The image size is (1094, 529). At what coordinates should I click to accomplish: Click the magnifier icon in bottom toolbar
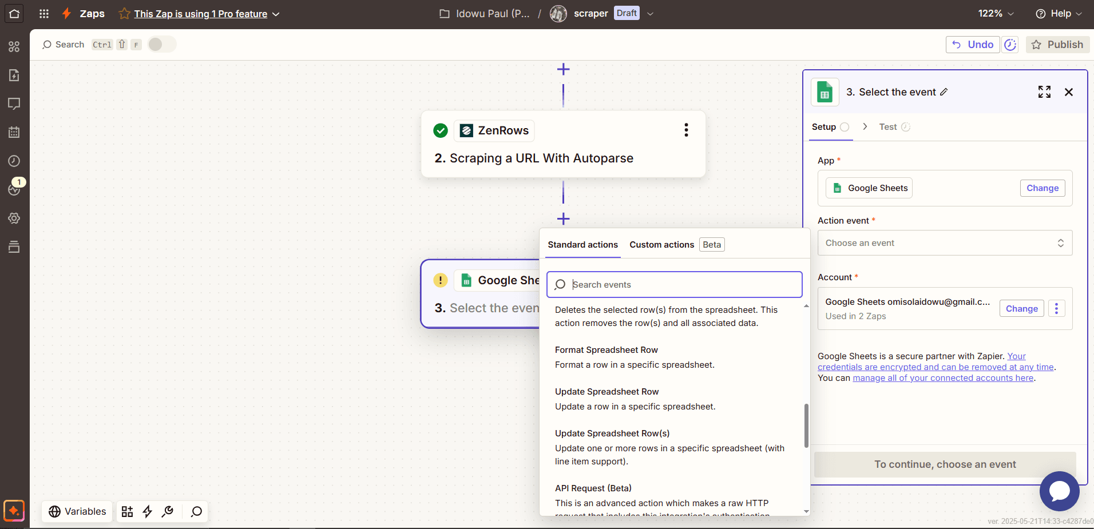coord(196,511)
